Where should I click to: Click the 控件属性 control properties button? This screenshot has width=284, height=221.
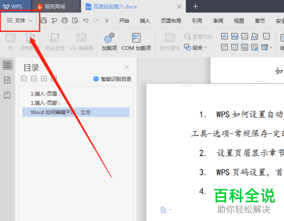(170, 42)
